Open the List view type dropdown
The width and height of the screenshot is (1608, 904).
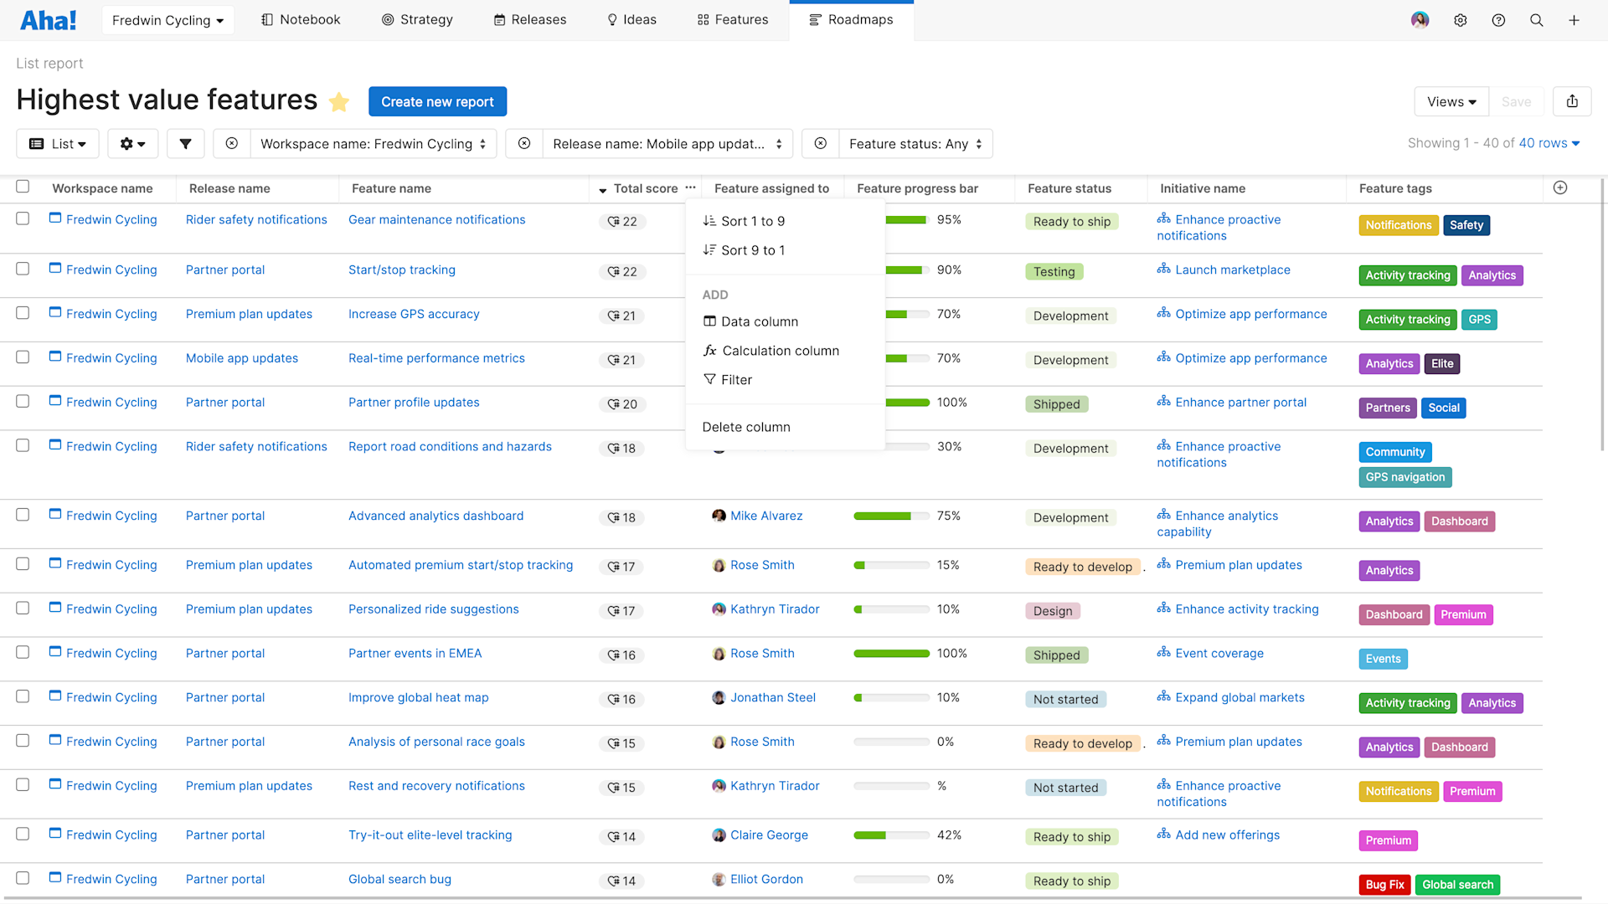57,143
